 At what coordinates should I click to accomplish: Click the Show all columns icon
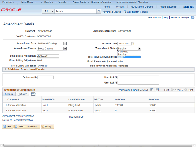click(x=33, y=94)
